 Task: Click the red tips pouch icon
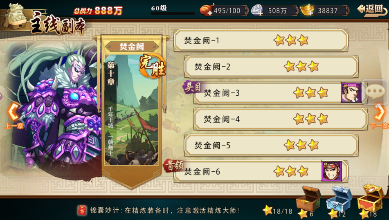coord(82,210)
